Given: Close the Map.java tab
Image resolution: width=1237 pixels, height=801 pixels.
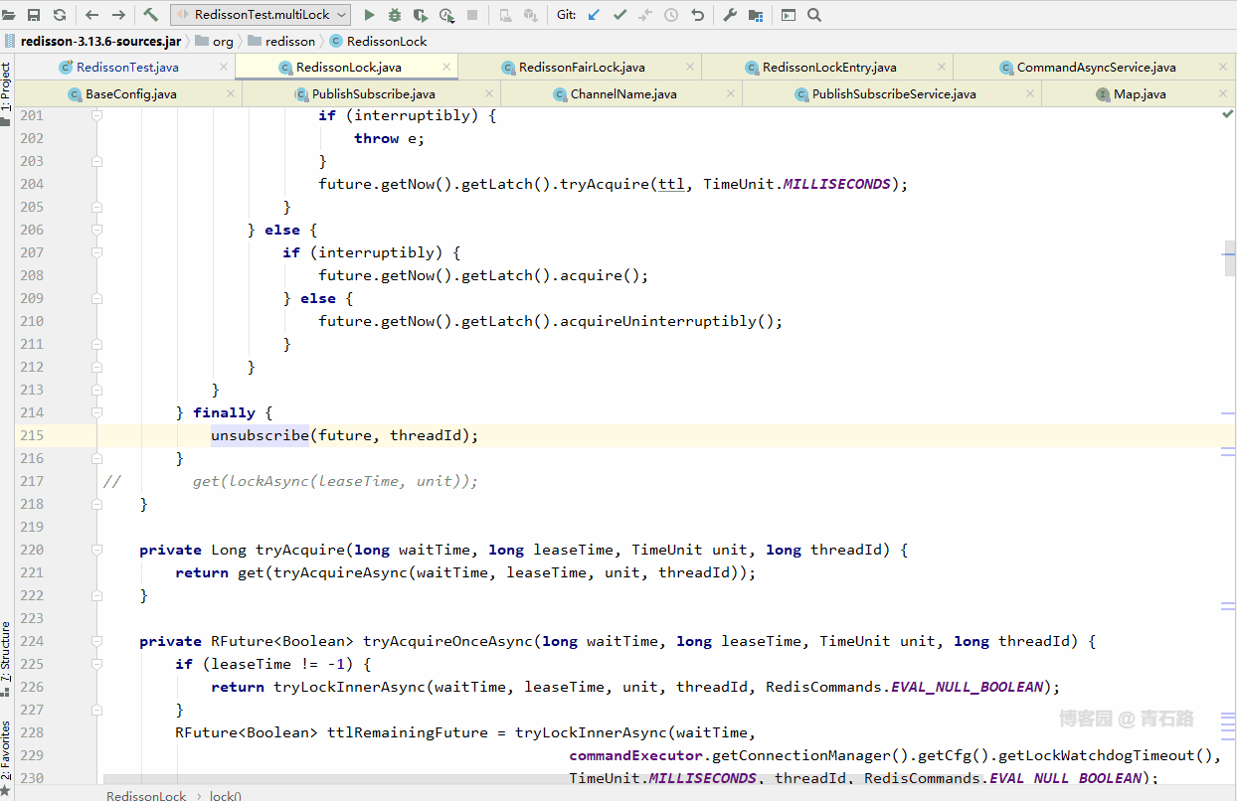Looking at the screenshot, I should tap(1221, 94).
